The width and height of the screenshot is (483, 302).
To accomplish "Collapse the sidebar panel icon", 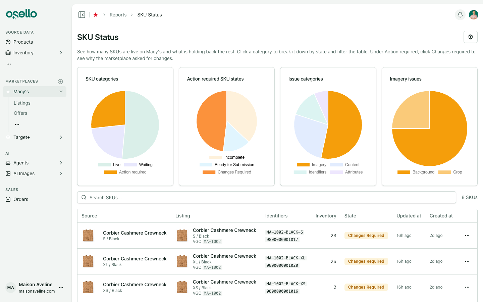I will (x=82, y=15).
